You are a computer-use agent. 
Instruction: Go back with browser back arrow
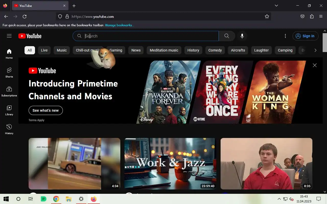pyautogui.click(x=6, y=17)
